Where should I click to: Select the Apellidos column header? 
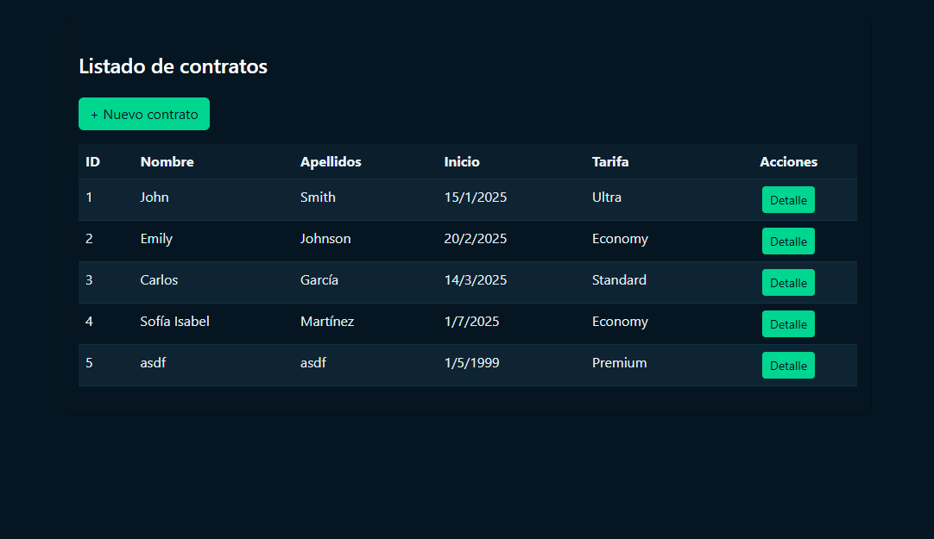[x=331, y=162]
